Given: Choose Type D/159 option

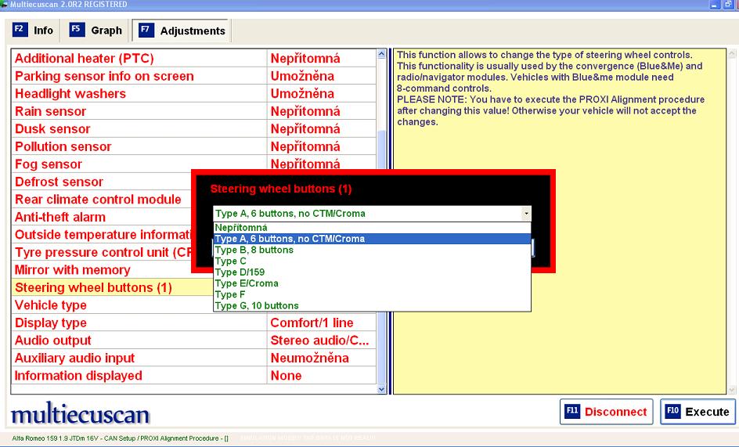Looking at the screenshot, I should 373,272.
